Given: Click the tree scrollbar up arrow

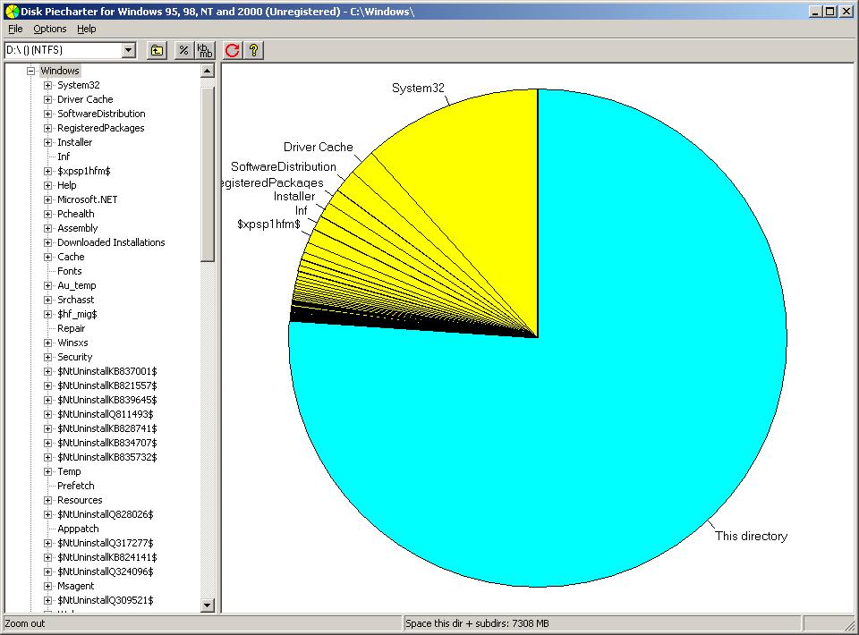Looking at the screenshot, I should pyautogui.click(x=208, y=72).
